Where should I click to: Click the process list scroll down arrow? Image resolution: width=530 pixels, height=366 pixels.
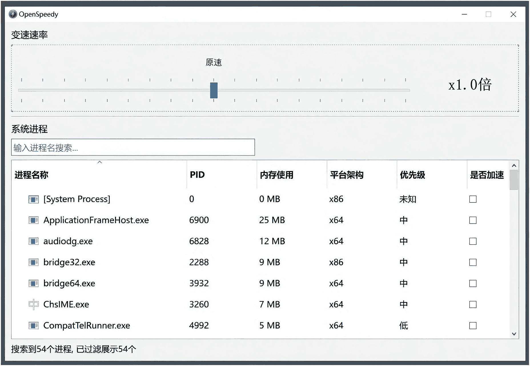(x=514, y=334)
